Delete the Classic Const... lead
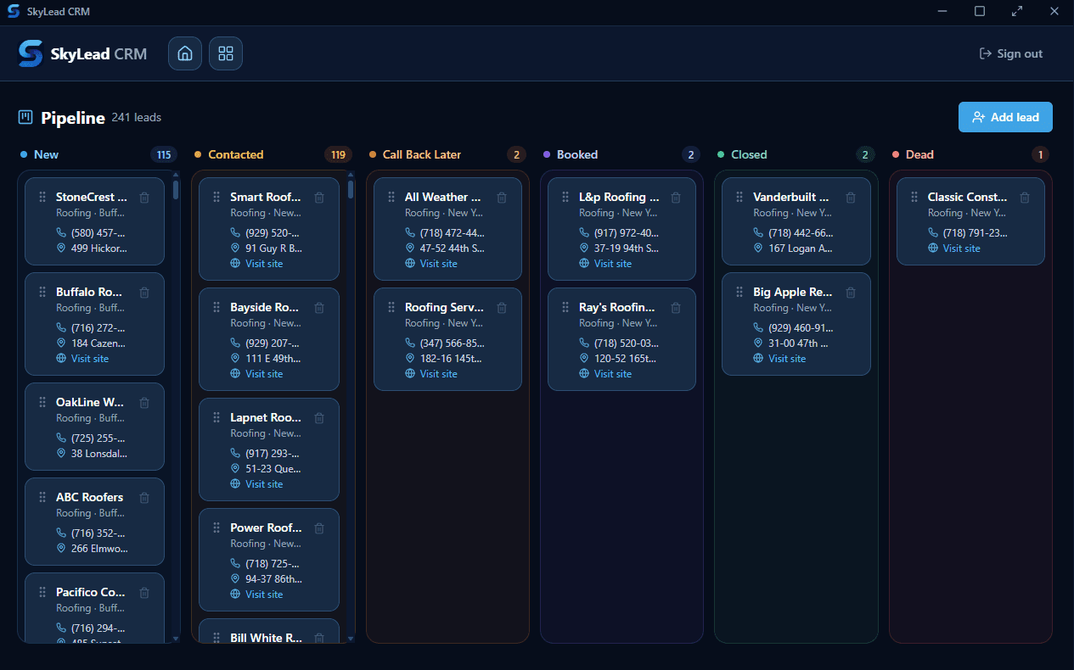 (1025, 197)
